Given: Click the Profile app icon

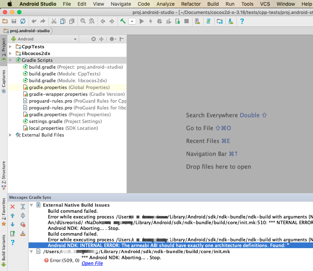Looking at the screenshot, I should pyautogui.click(x=169, y=21).
